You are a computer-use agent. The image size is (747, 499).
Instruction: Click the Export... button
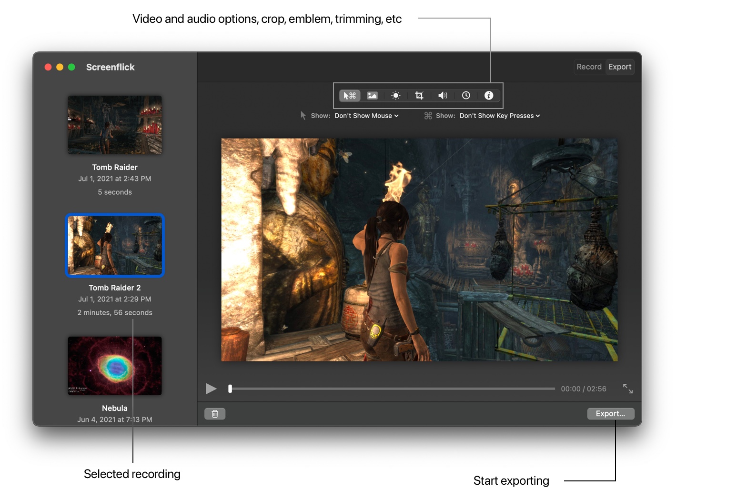point(611,414)
